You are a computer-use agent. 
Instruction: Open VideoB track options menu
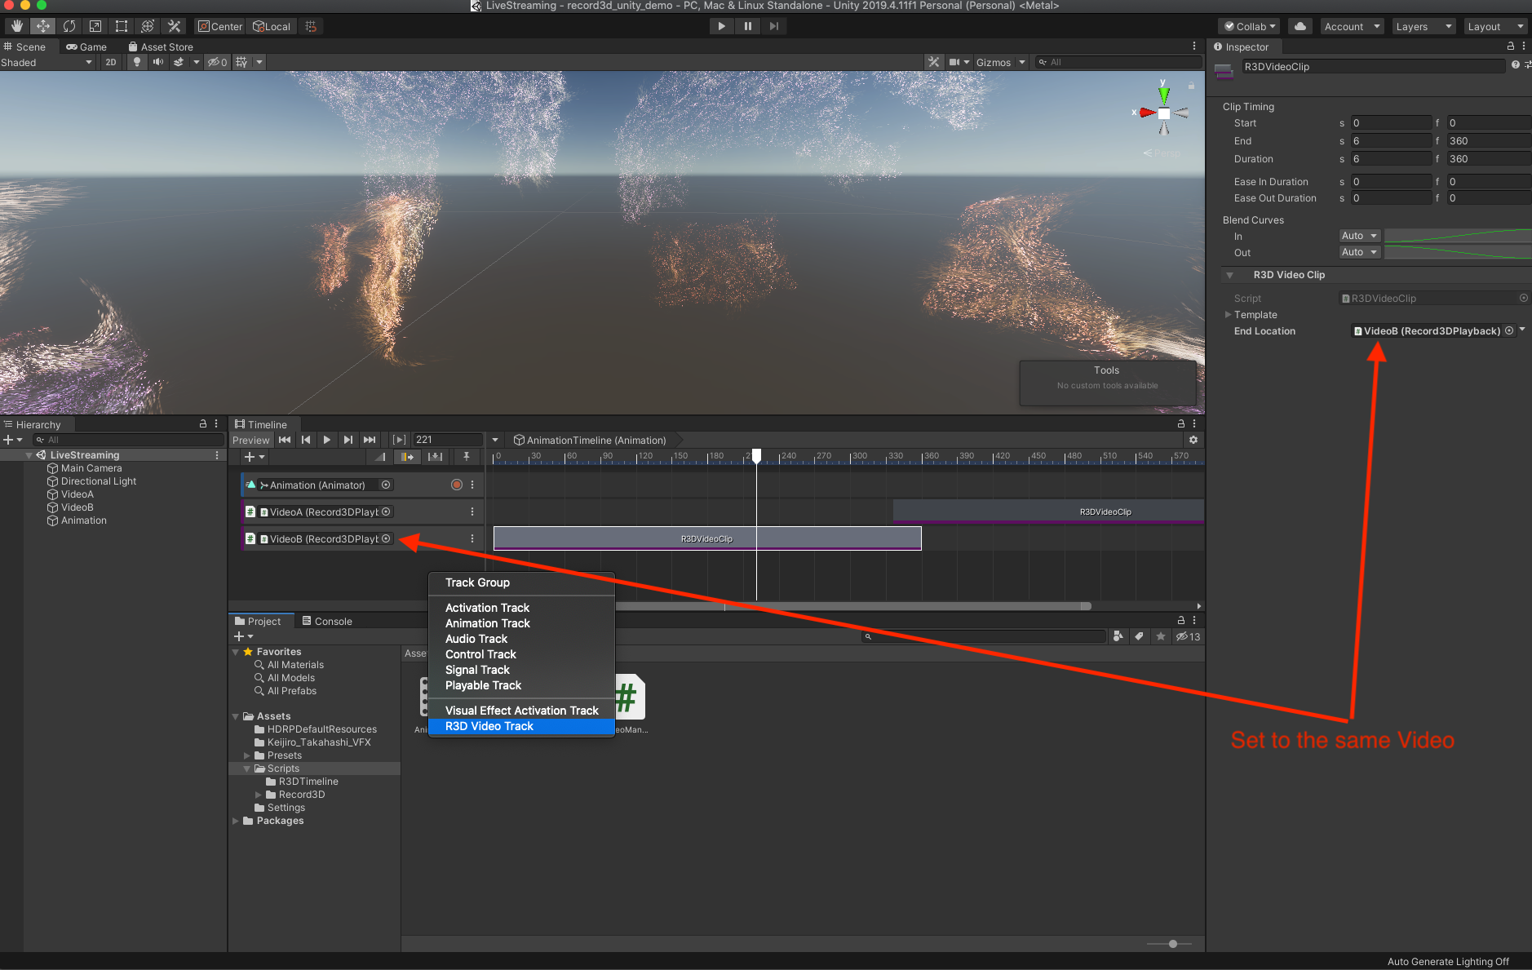point(472,538)
